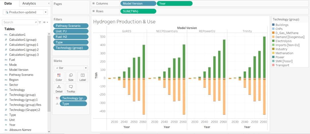The height and width of the screenshot is (134, 310).
Task: Click the Rows shelf icon
Action: 94,11
